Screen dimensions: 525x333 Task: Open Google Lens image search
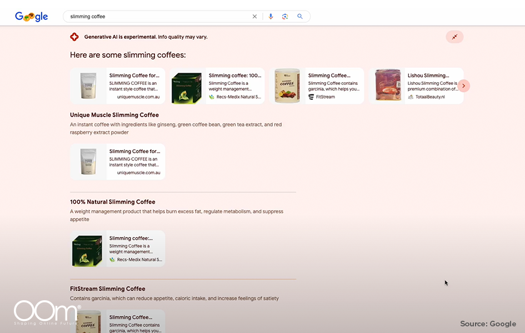(x=285, y=16)
